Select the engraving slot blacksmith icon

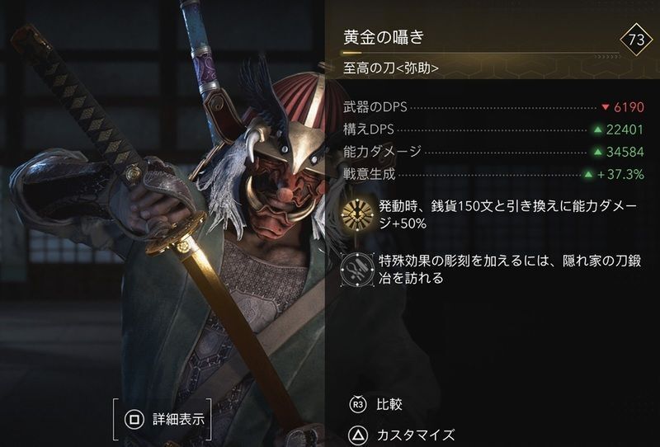click(357, 270)
